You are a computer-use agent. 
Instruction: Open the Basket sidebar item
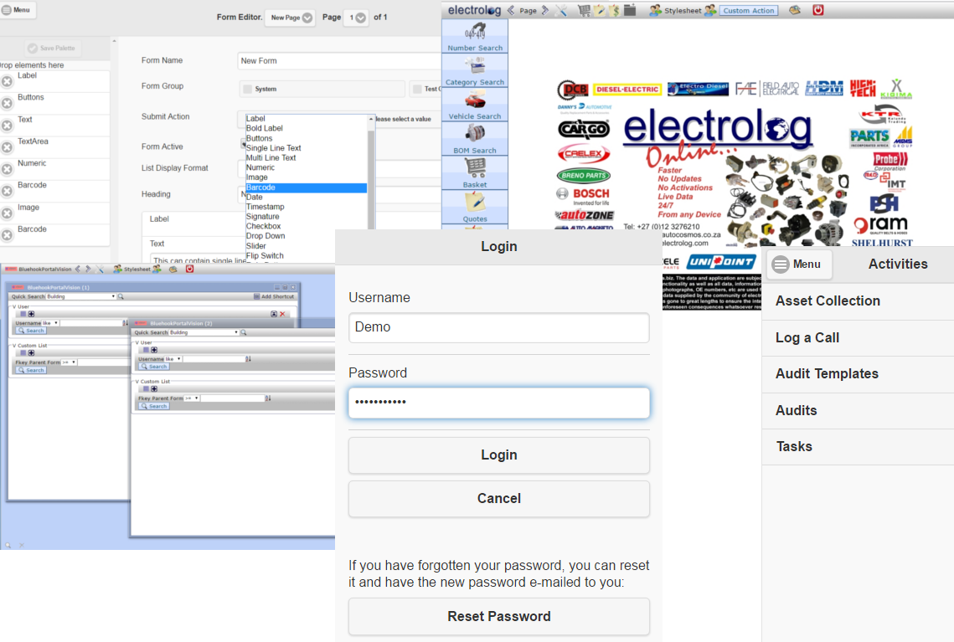pos(475,172)
